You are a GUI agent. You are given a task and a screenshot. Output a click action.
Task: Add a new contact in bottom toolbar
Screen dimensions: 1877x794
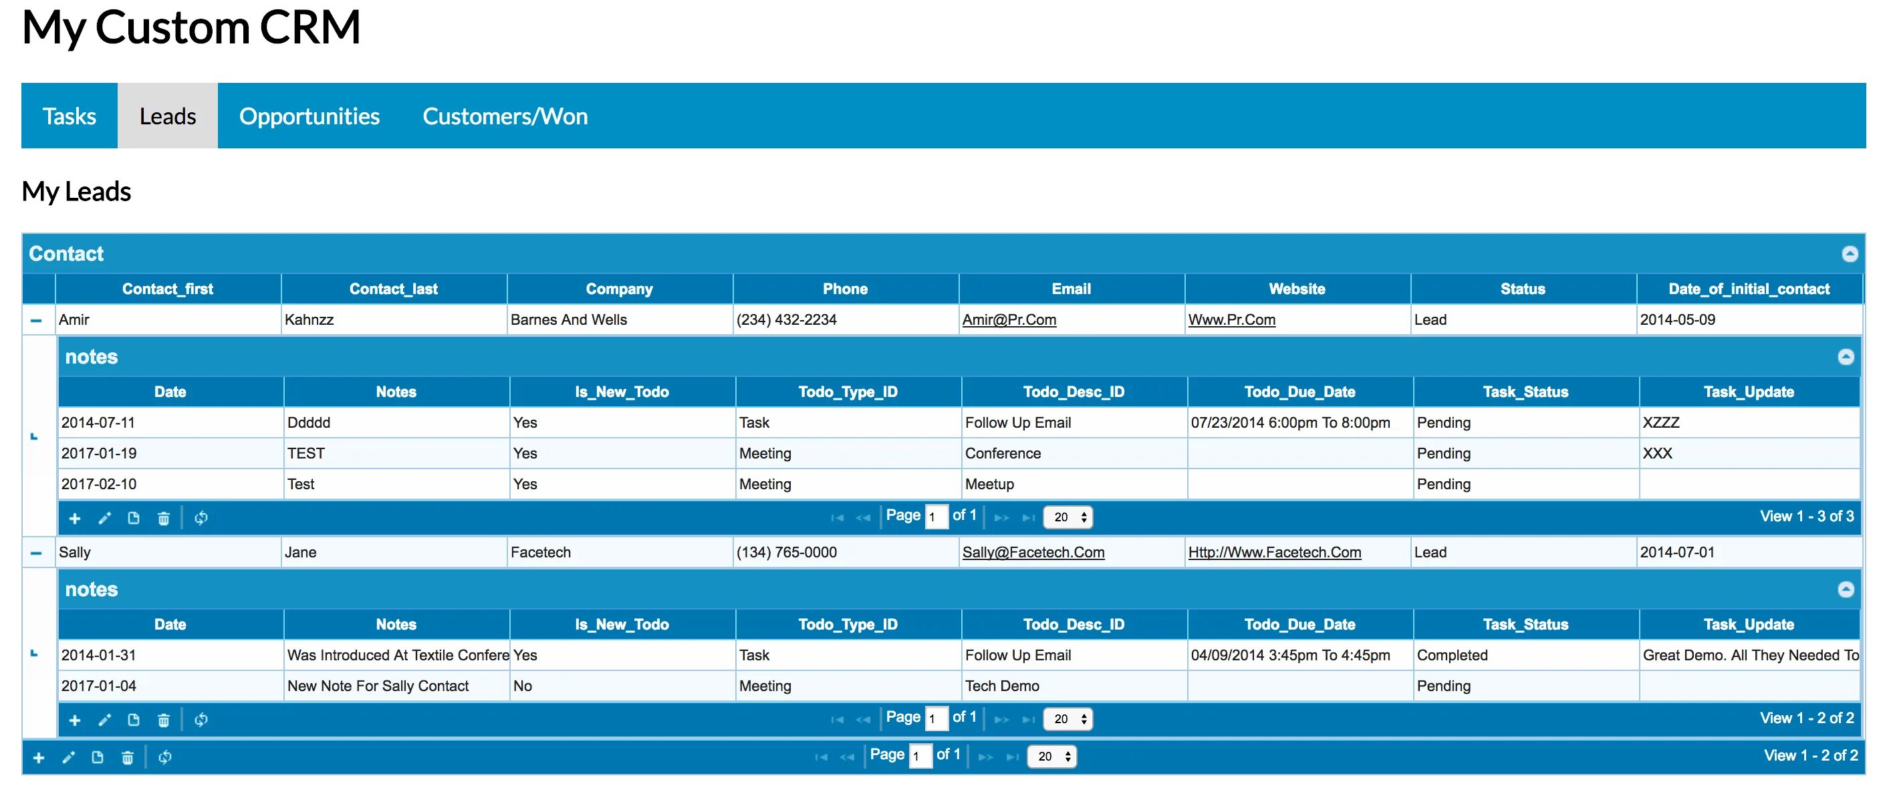(39, 758)
